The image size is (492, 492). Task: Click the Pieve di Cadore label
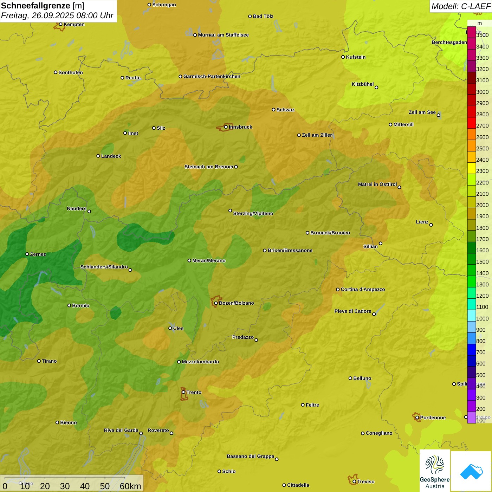352,311
